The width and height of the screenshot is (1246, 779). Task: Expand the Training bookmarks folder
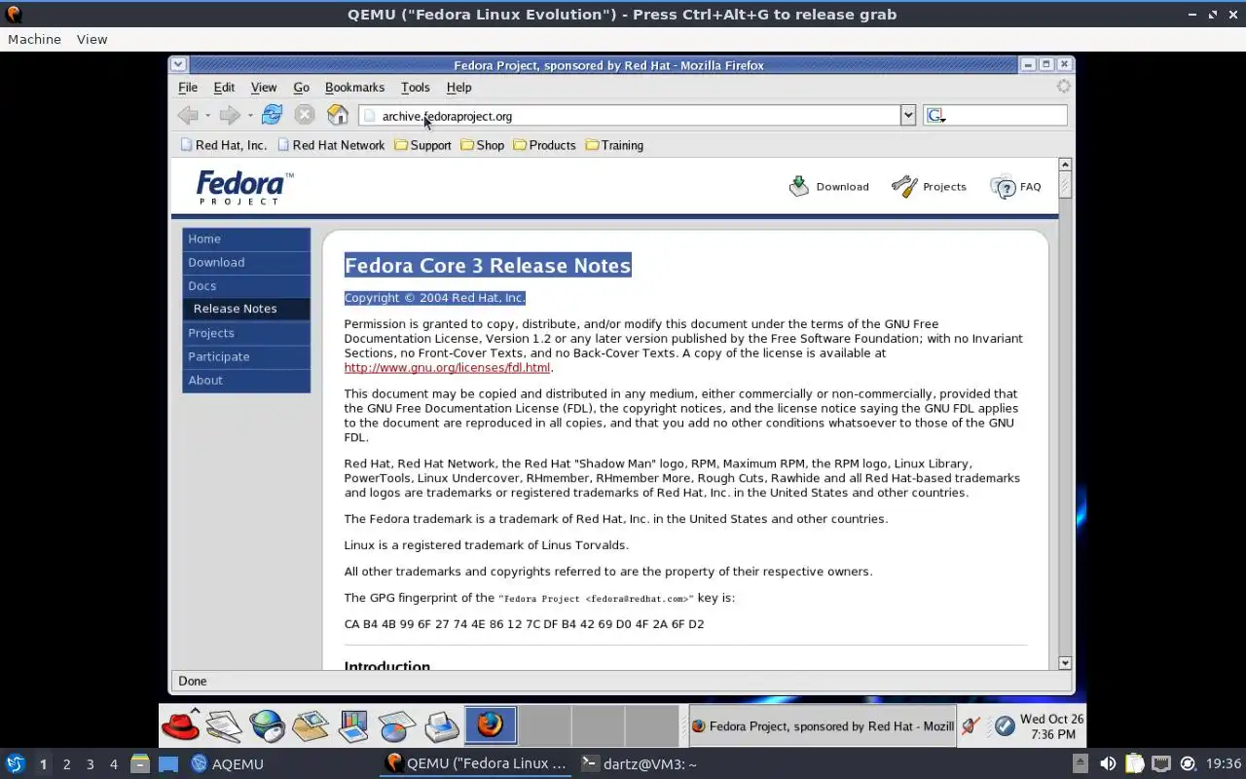point(614,145)
